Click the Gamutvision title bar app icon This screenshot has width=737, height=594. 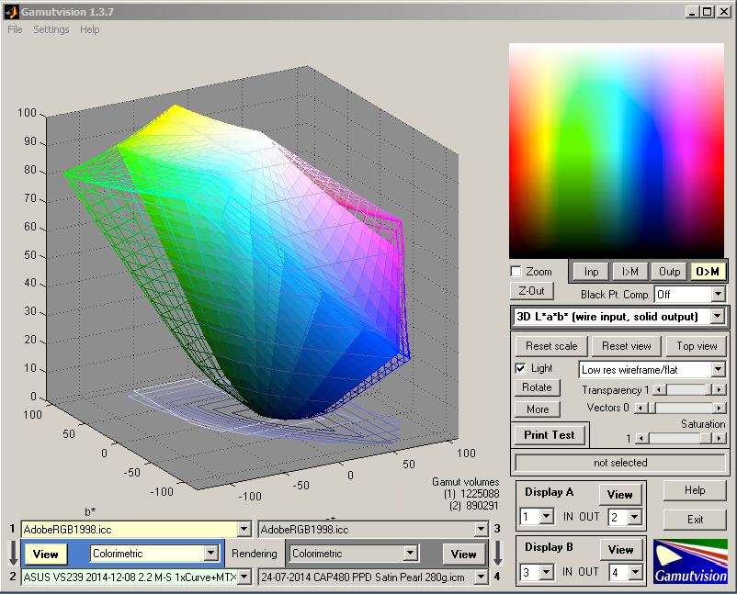click(x=11, y=10)
